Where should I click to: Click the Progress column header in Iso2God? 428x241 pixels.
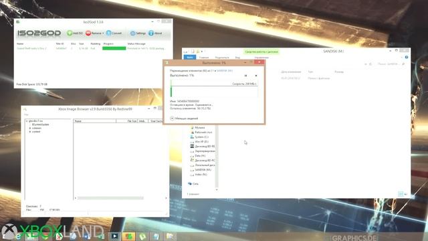tap(108, 44)
